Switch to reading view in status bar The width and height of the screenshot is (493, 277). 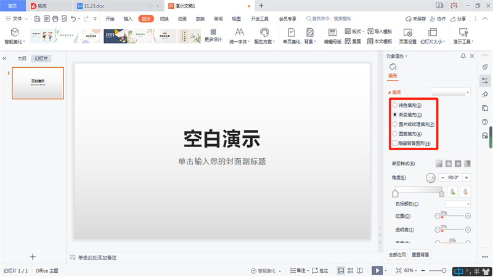pos(360,270)
